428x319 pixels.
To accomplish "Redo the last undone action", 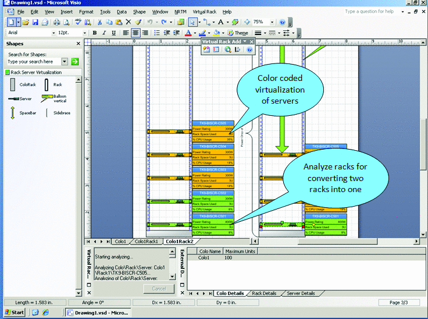I will pos(164,22).
